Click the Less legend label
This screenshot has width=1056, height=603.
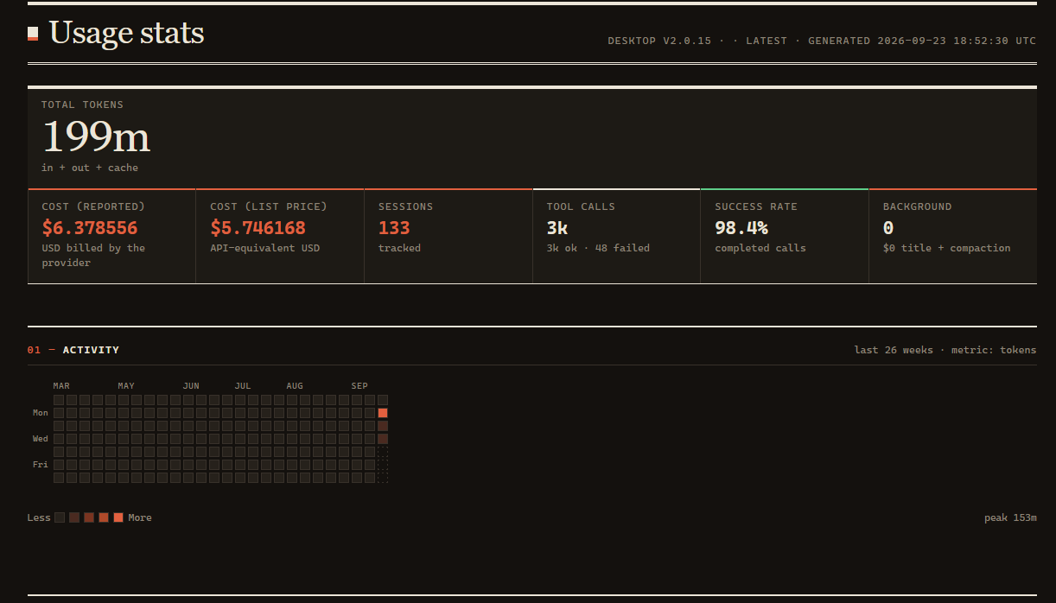pos(39,517)
